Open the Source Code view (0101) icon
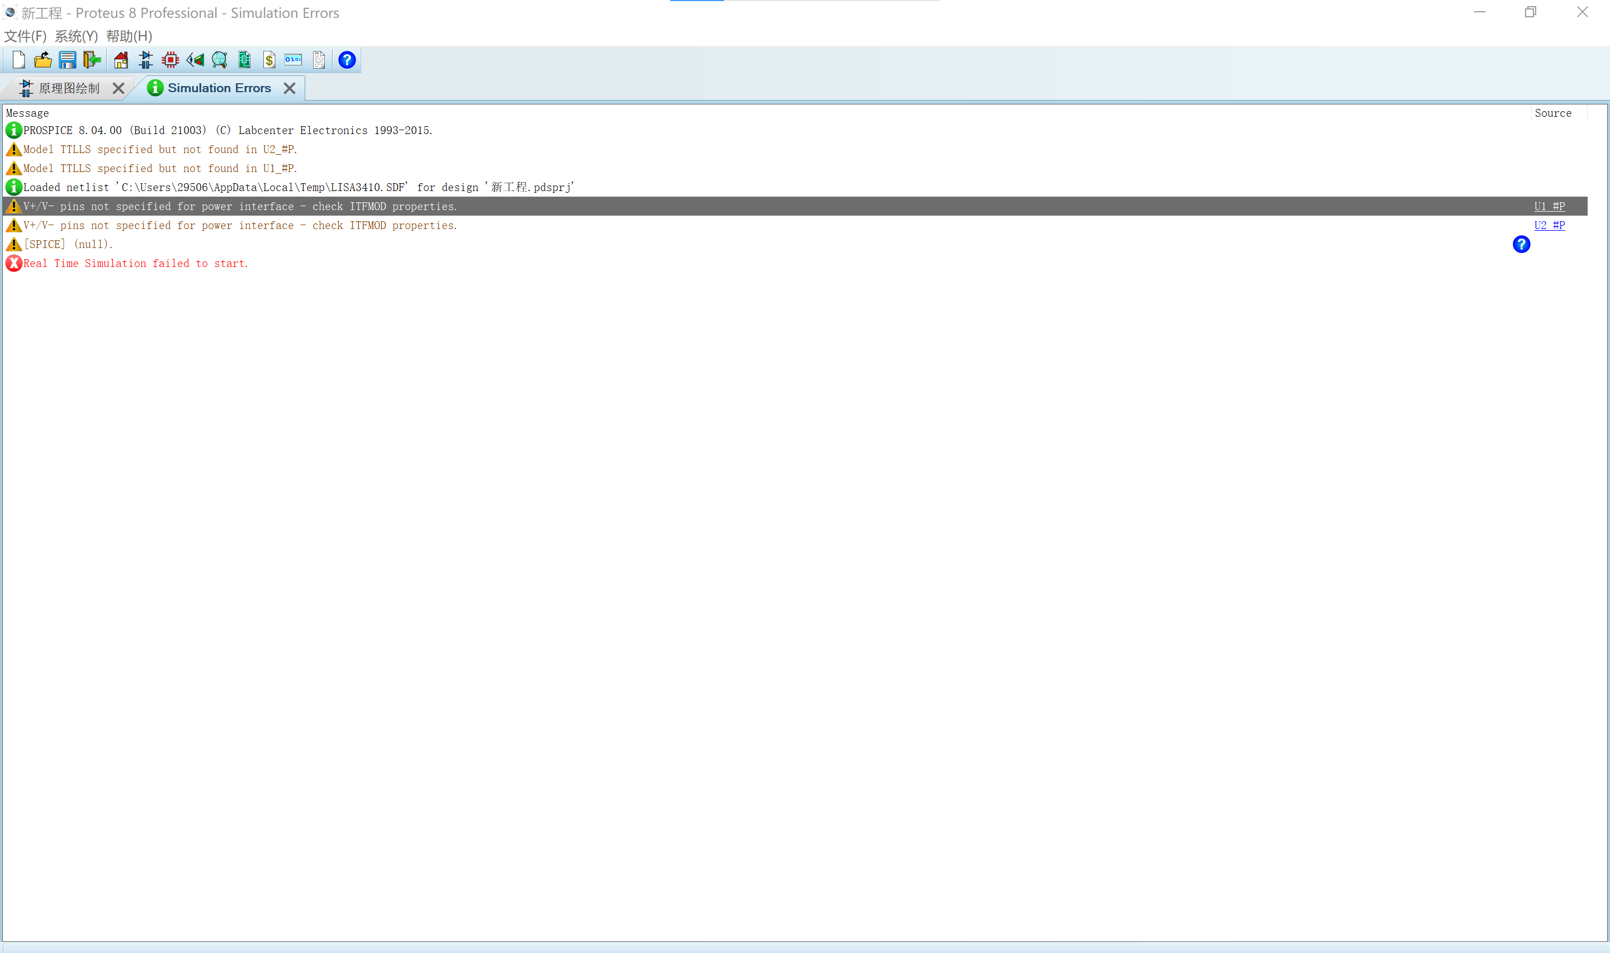The image size is (1610, 953). (293, 60)
